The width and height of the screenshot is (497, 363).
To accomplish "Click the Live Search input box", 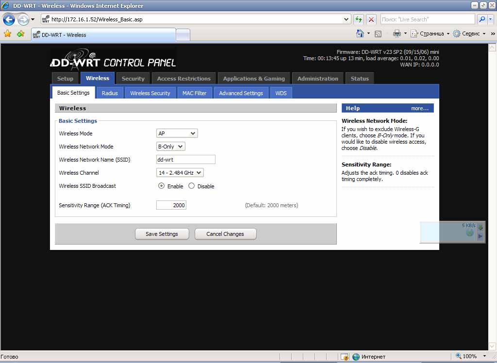I will tap(428, 19).
